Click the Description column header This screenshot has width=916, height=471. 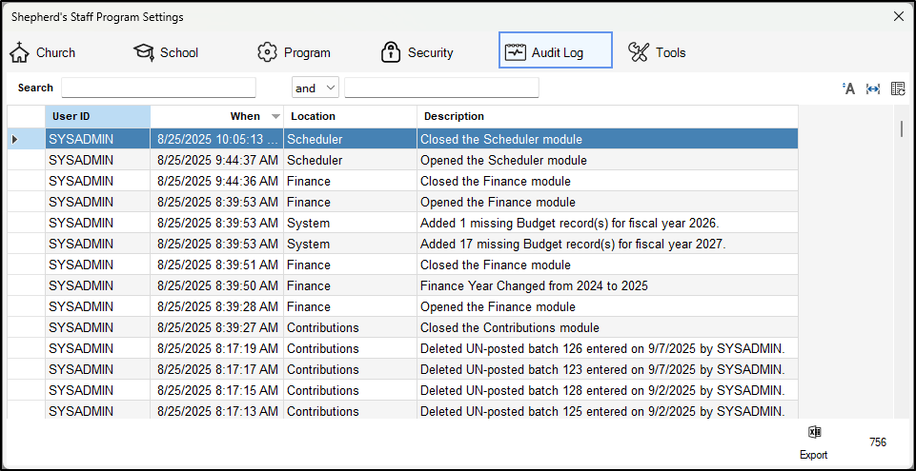coord(606,116)
